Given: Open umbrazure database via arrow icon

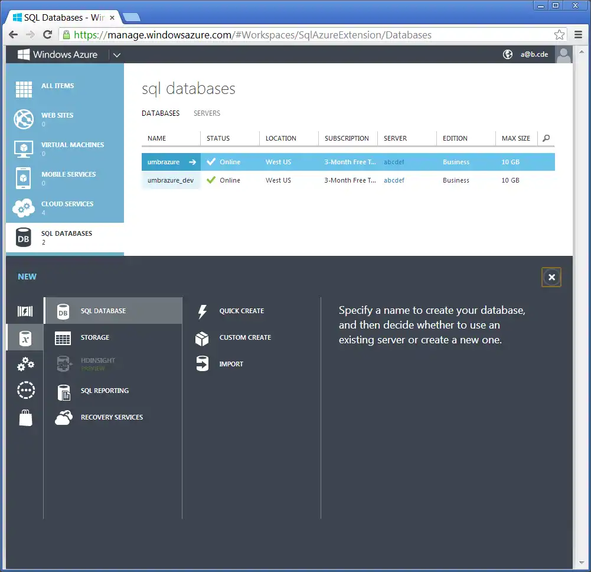Looking at the screenshot, I should 192,162.
